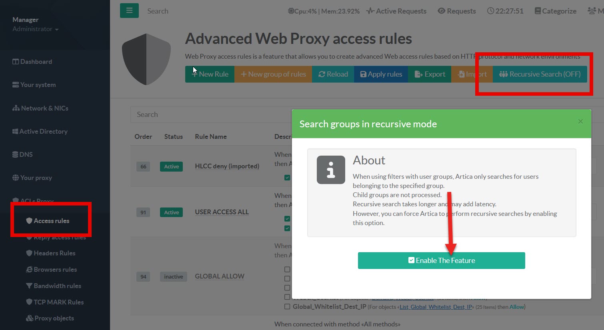Open Browsers rules in the sidebar
Image resolution: width=604 pixels, height=330 pixels.
[55, 269]
